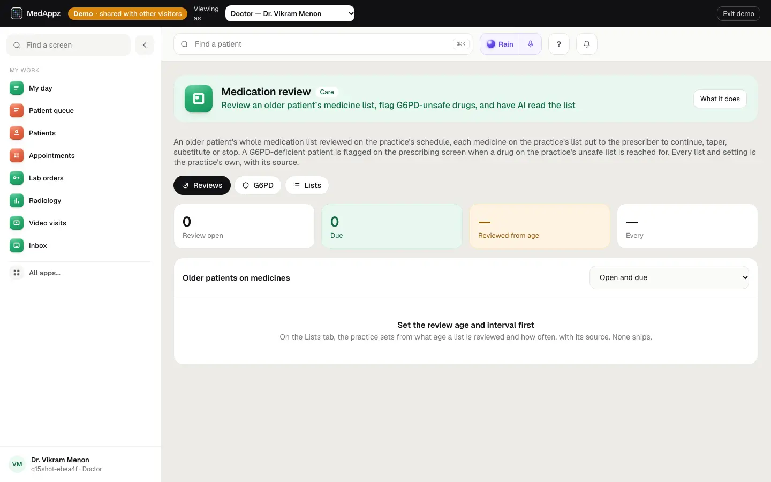Select the Due stat card
The width and height of the screenshot is (771, 482).
pos(392,226)
